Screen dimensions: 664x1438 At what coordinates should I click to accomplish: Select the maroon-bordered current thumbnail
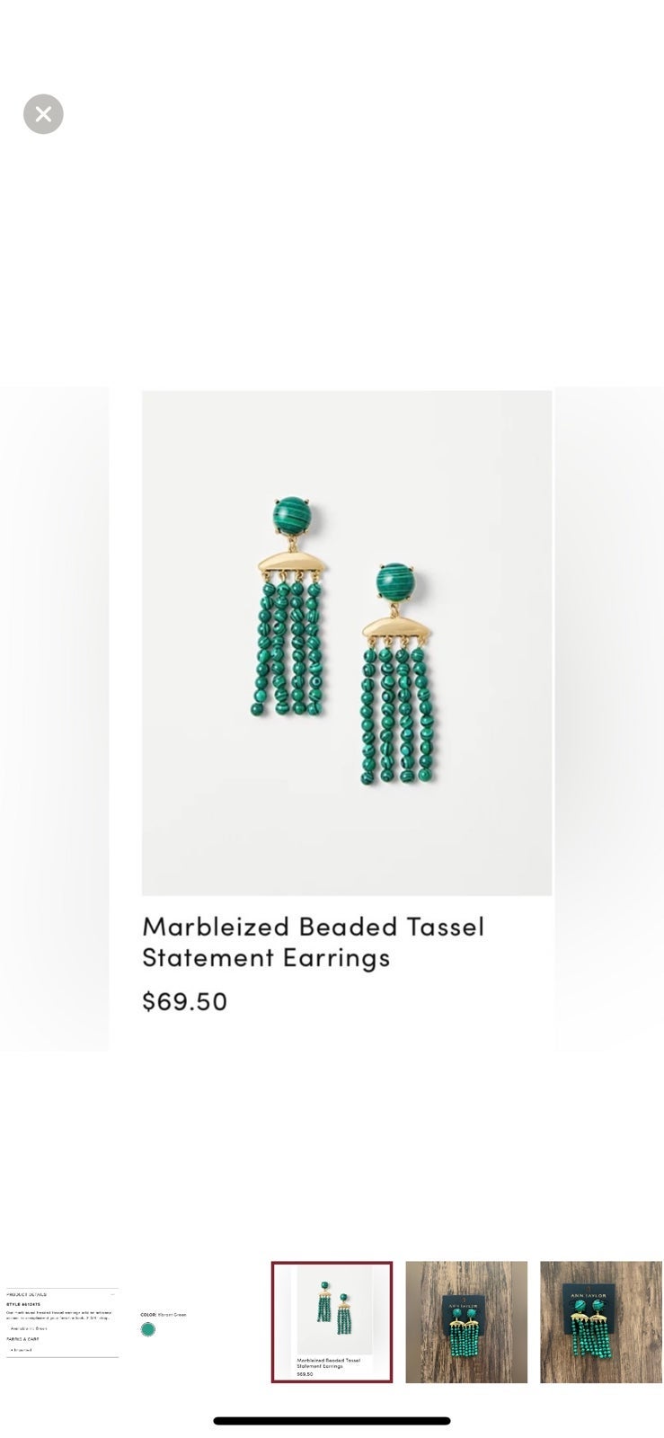[x=332, y=1322]
